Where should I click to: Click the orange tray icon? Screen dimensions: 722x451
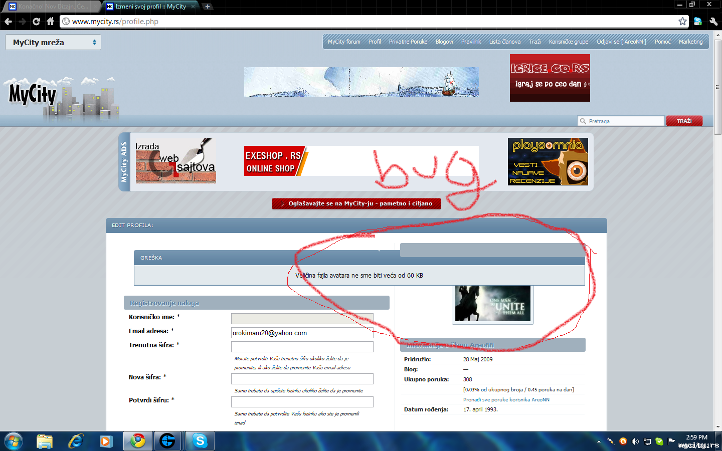click(623, 441)
